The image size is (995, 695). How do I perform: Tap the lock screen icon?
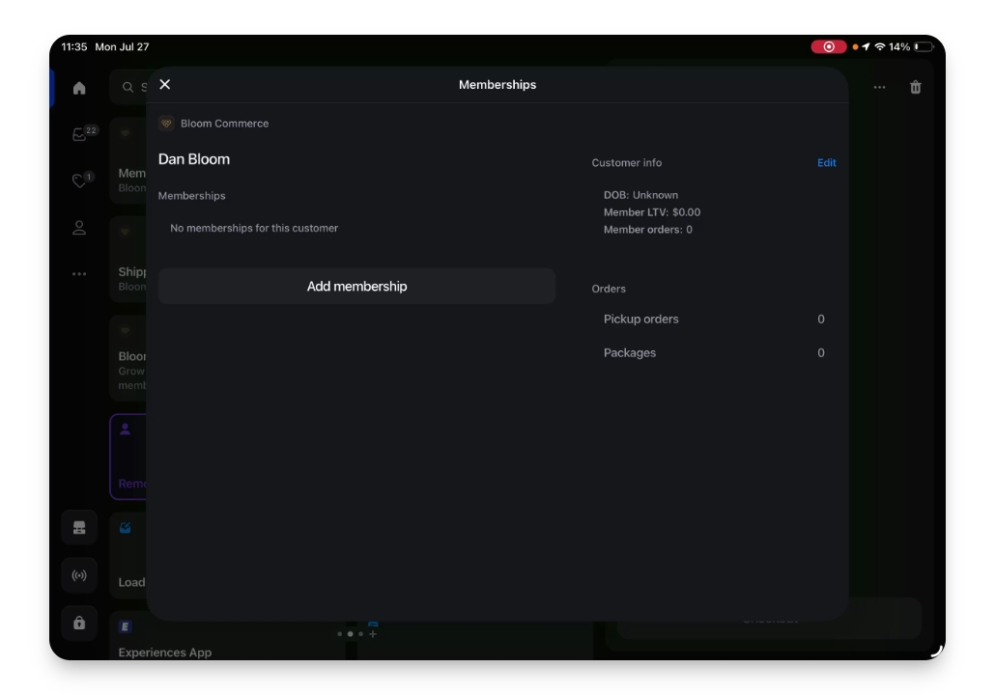coord(79,624)
